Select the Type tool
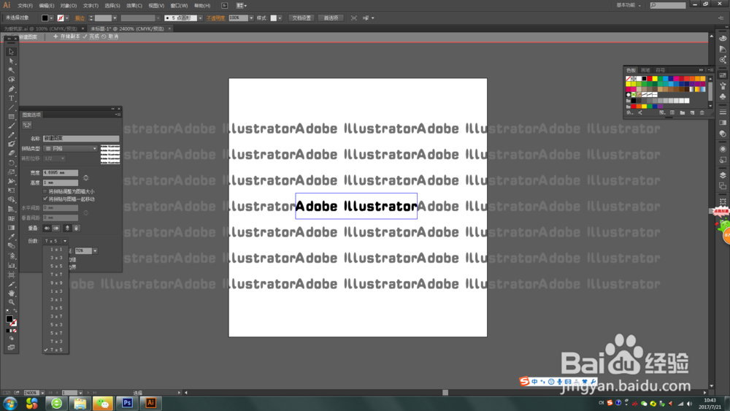730x411 pixels. [11, 99]
